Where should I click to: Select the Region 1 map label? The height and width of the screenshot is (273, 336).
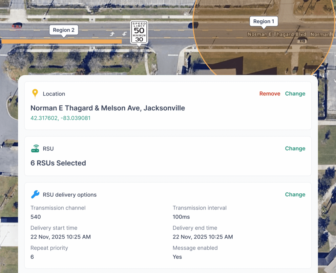pyautogui.click(x=264, y=21)
